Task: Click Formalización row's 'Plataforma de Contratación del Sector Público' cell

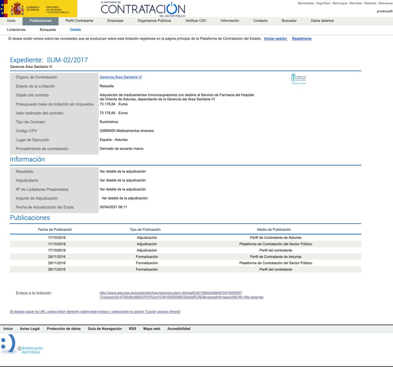Action: point(276,263)
